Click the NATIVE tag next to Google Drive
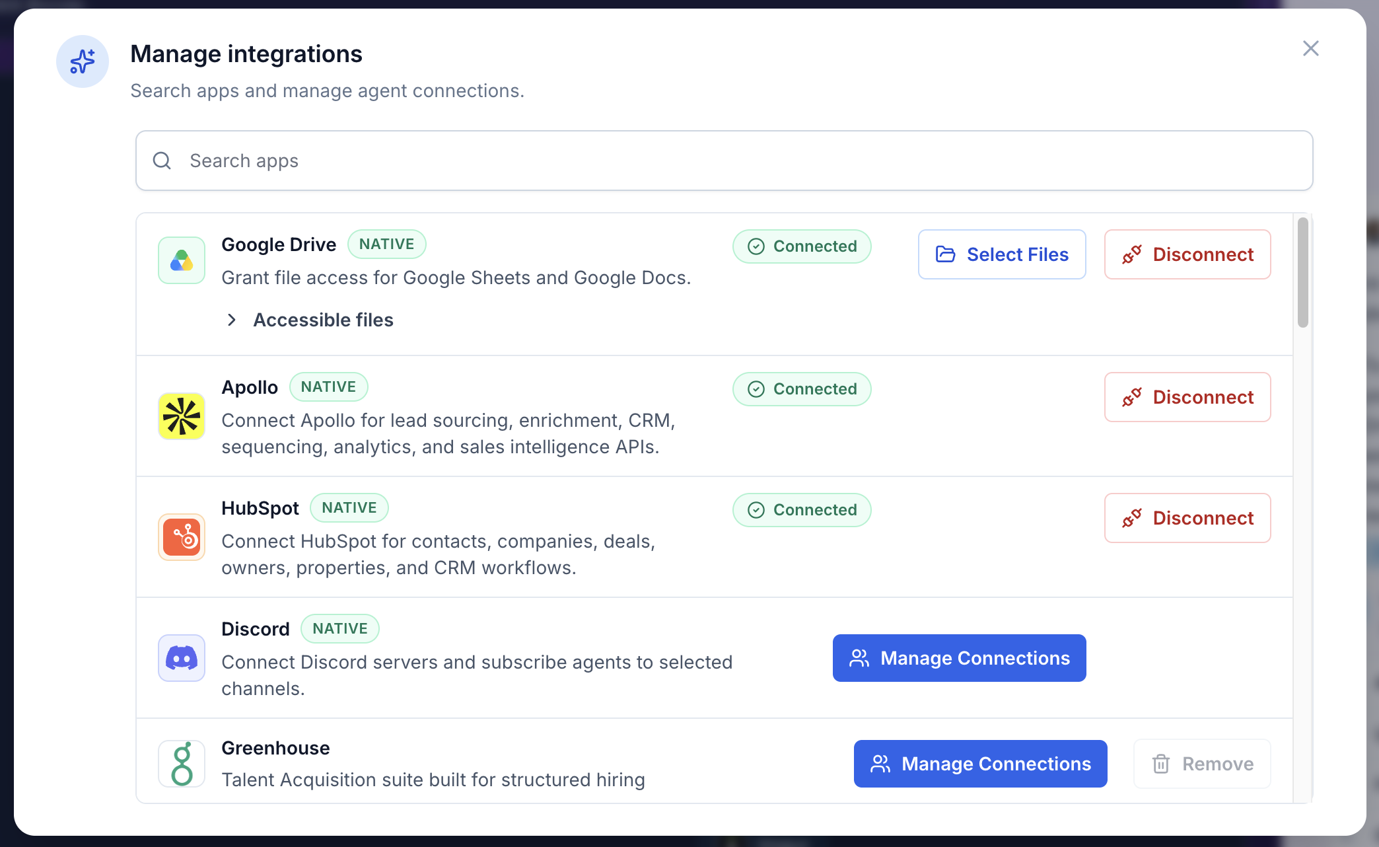 387,244
